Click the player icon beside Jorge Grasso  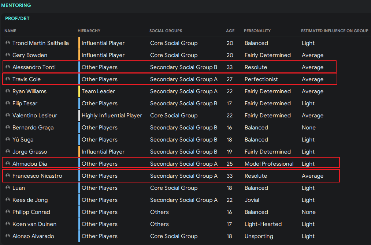tap(8, 151)
